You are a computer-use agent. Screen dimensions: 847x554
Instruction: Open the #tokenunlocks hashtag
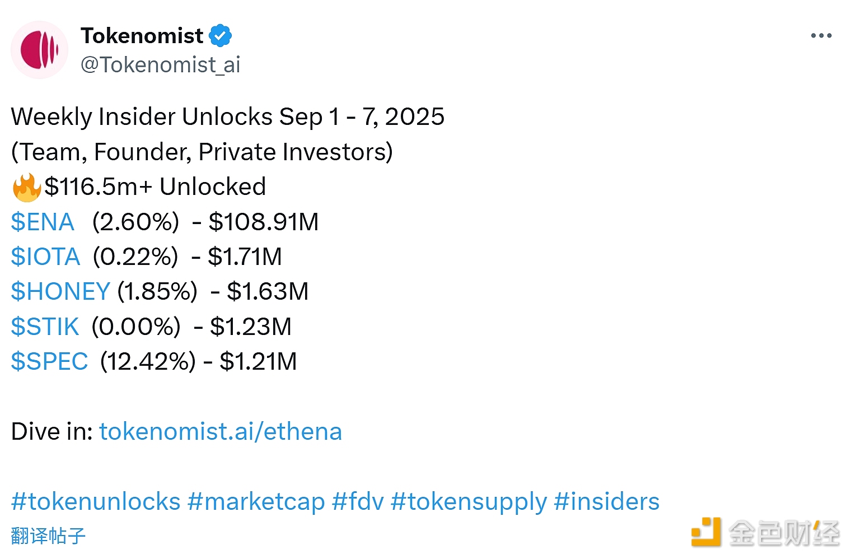click(x=96, y=501)
